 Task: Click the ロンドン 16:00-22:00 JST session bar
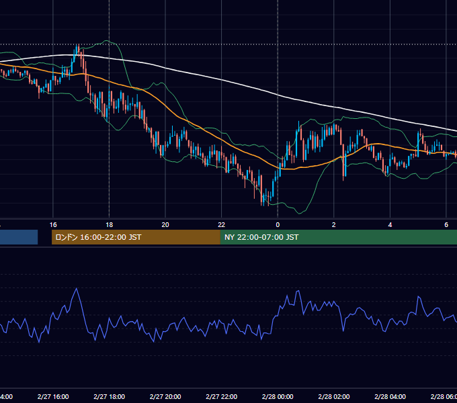click(136, 237)
